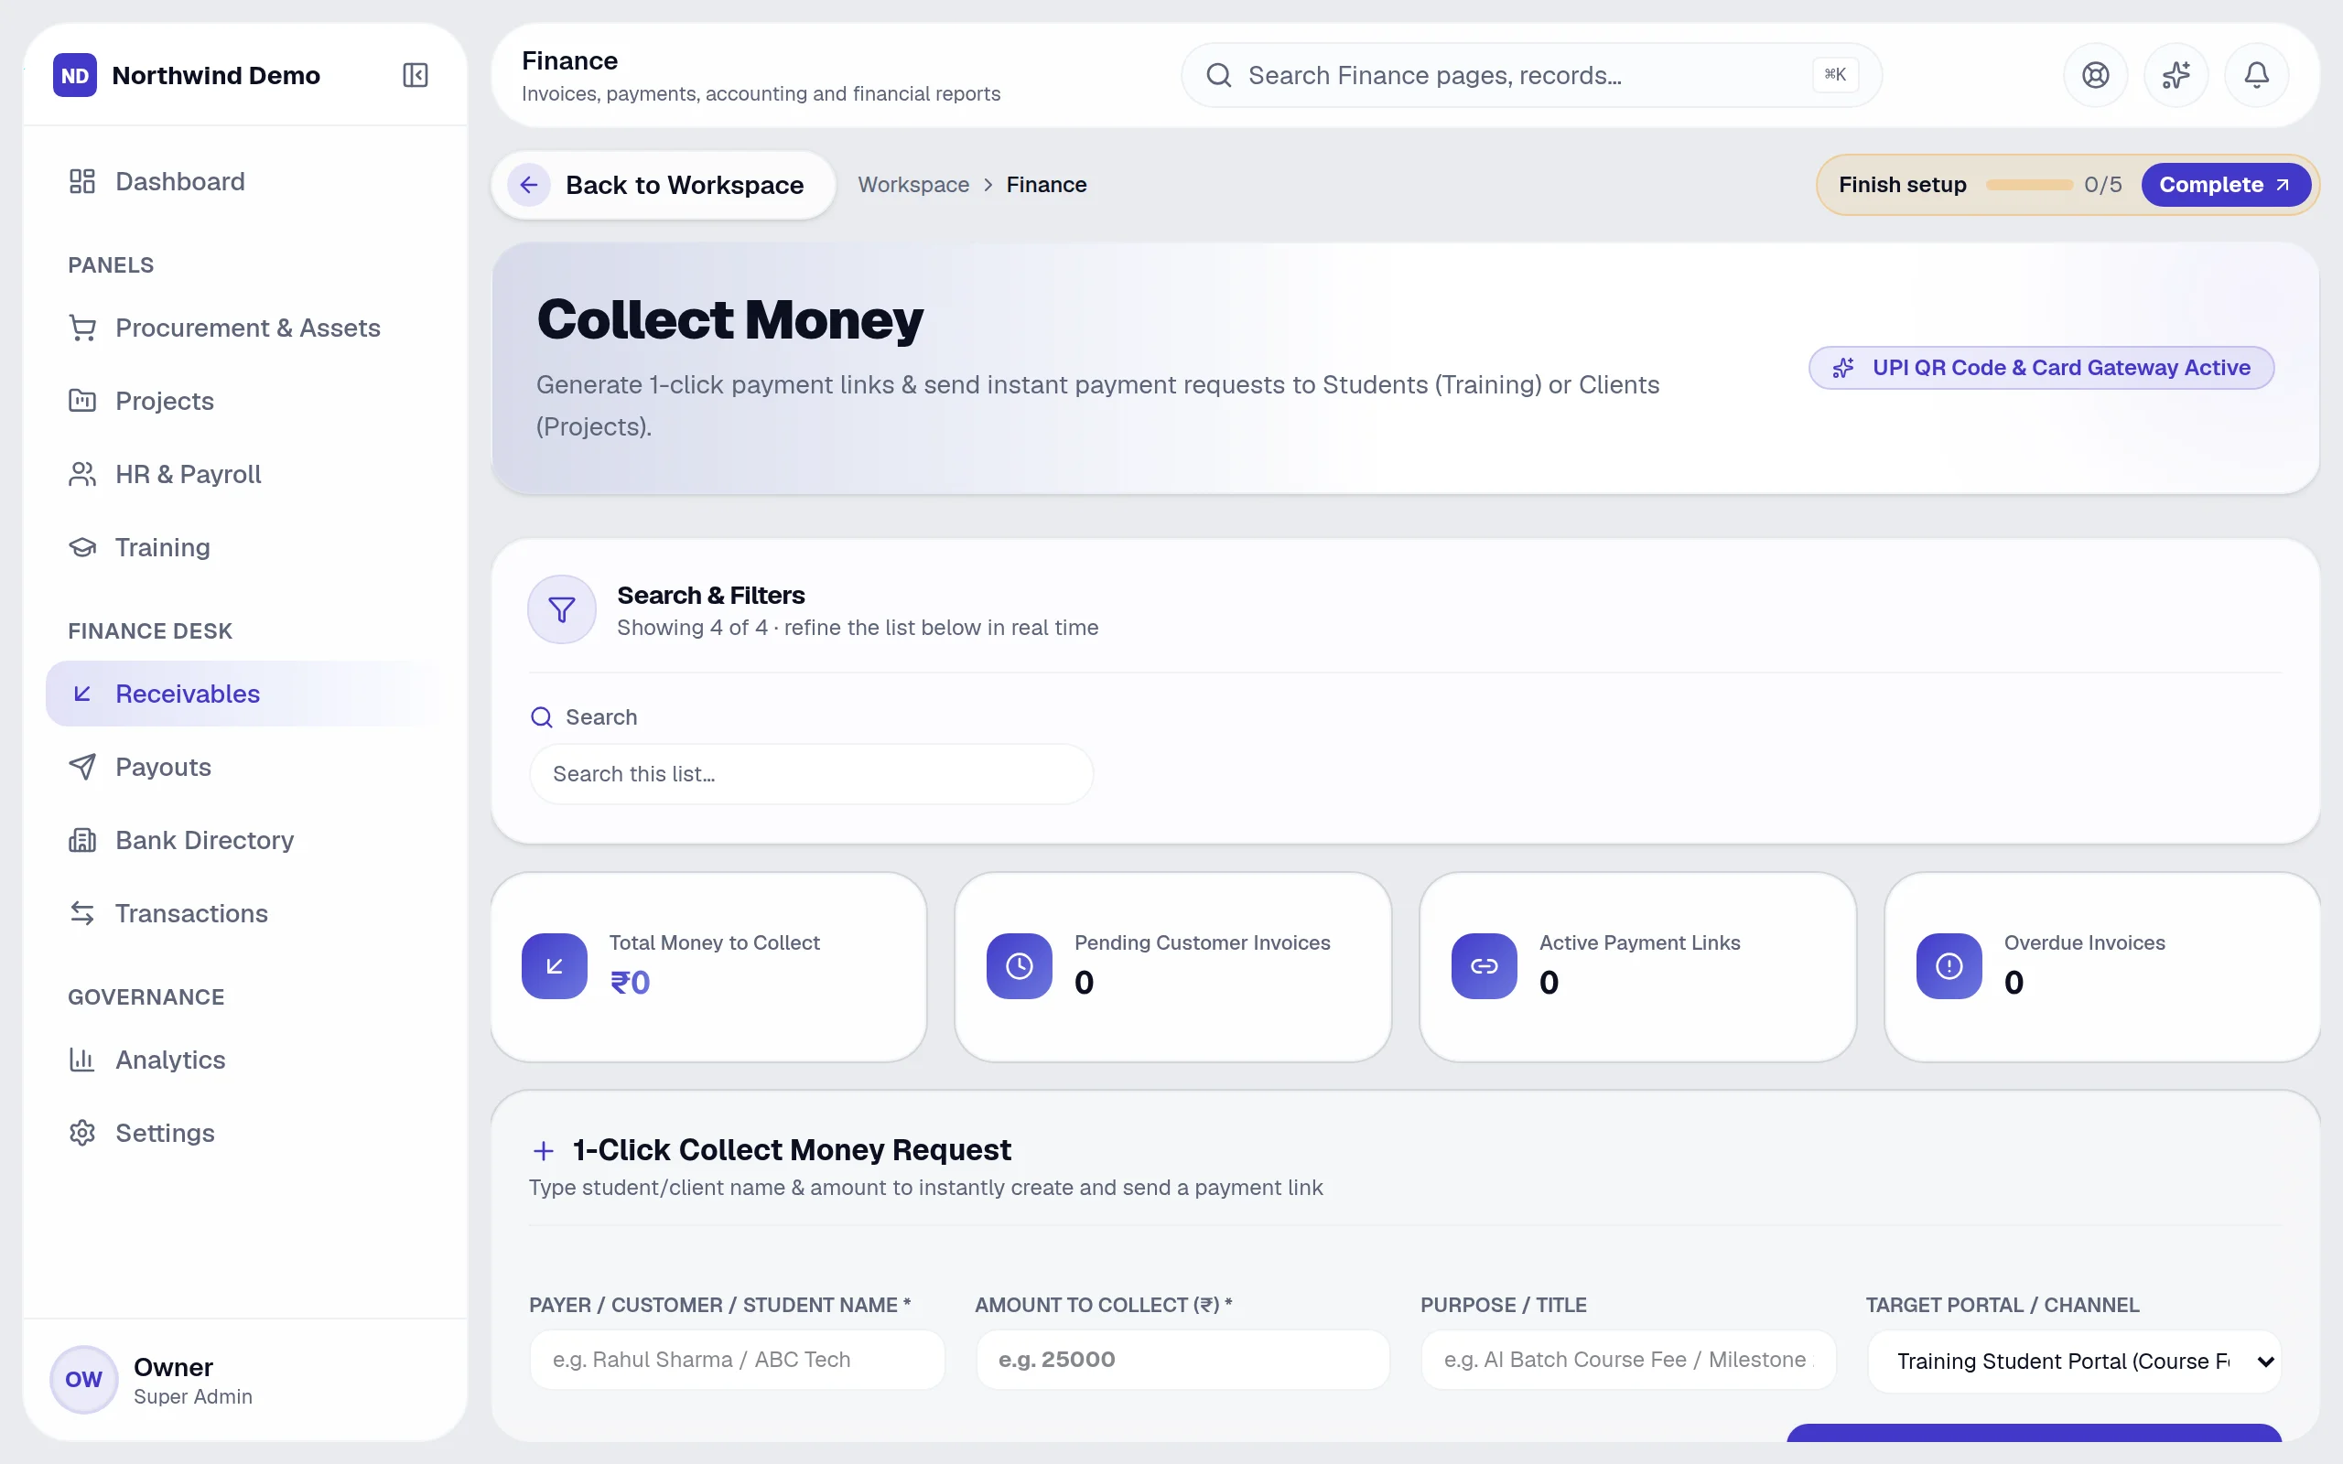Collapse the sidebar using the panel icon
Screen dimensions: 2343x1464
(x=416, y=74)
